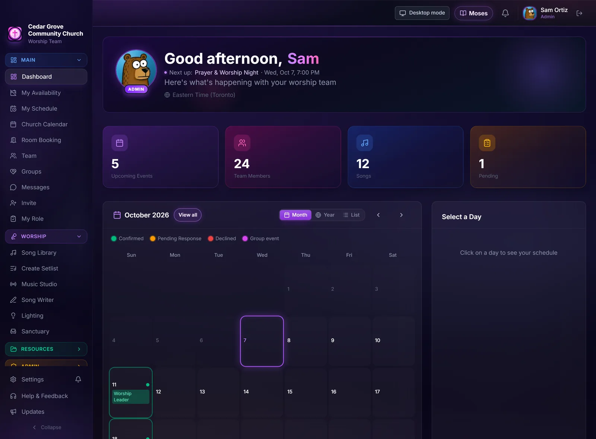Collapse the MAIN section
The width and height of the screenshot is (596, 439).
[46, 60]
